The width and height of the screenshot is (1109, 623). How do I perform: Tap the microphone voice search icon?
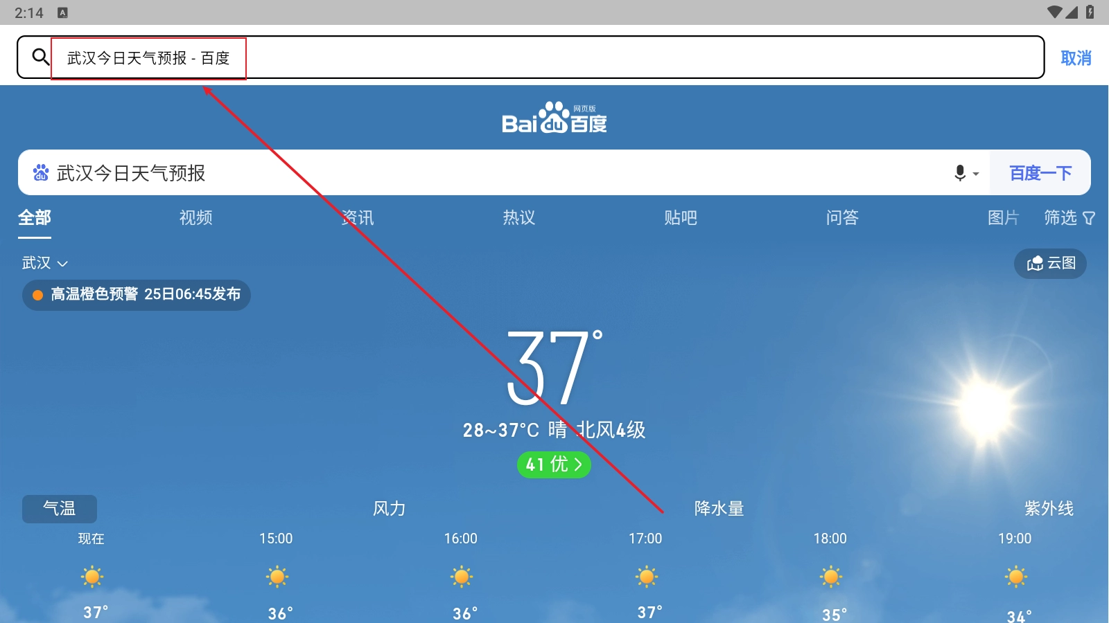tap(960, 173)
